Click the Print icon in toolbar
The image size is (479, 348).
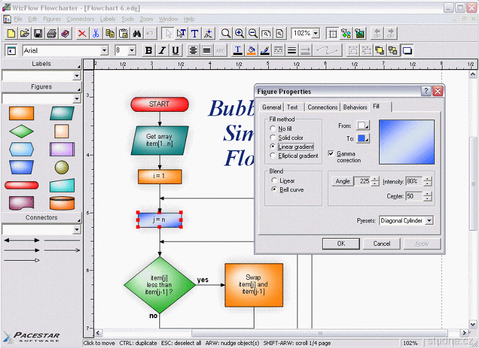point(51,33)
